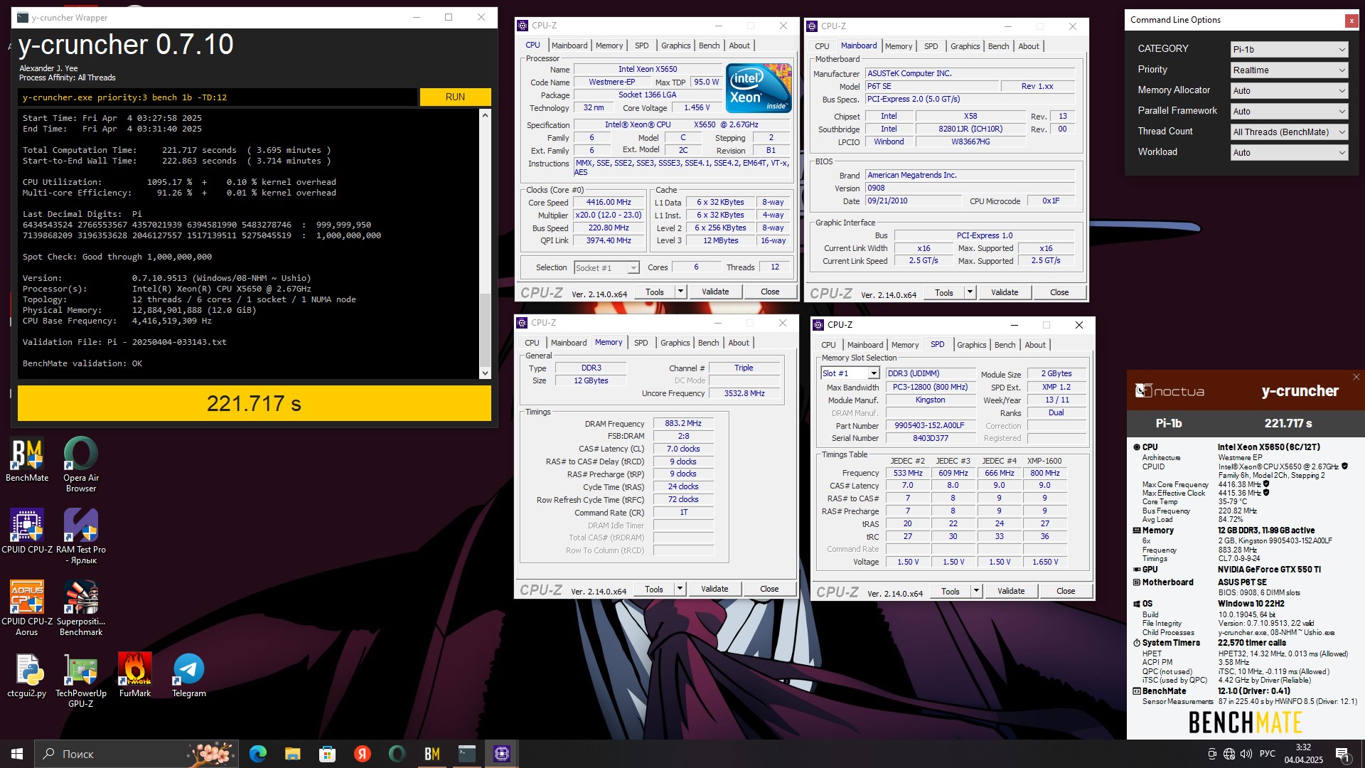1365x768 pixels.
Task: Open Slot #1 memory slot dropdown
Action: point(850,373)
